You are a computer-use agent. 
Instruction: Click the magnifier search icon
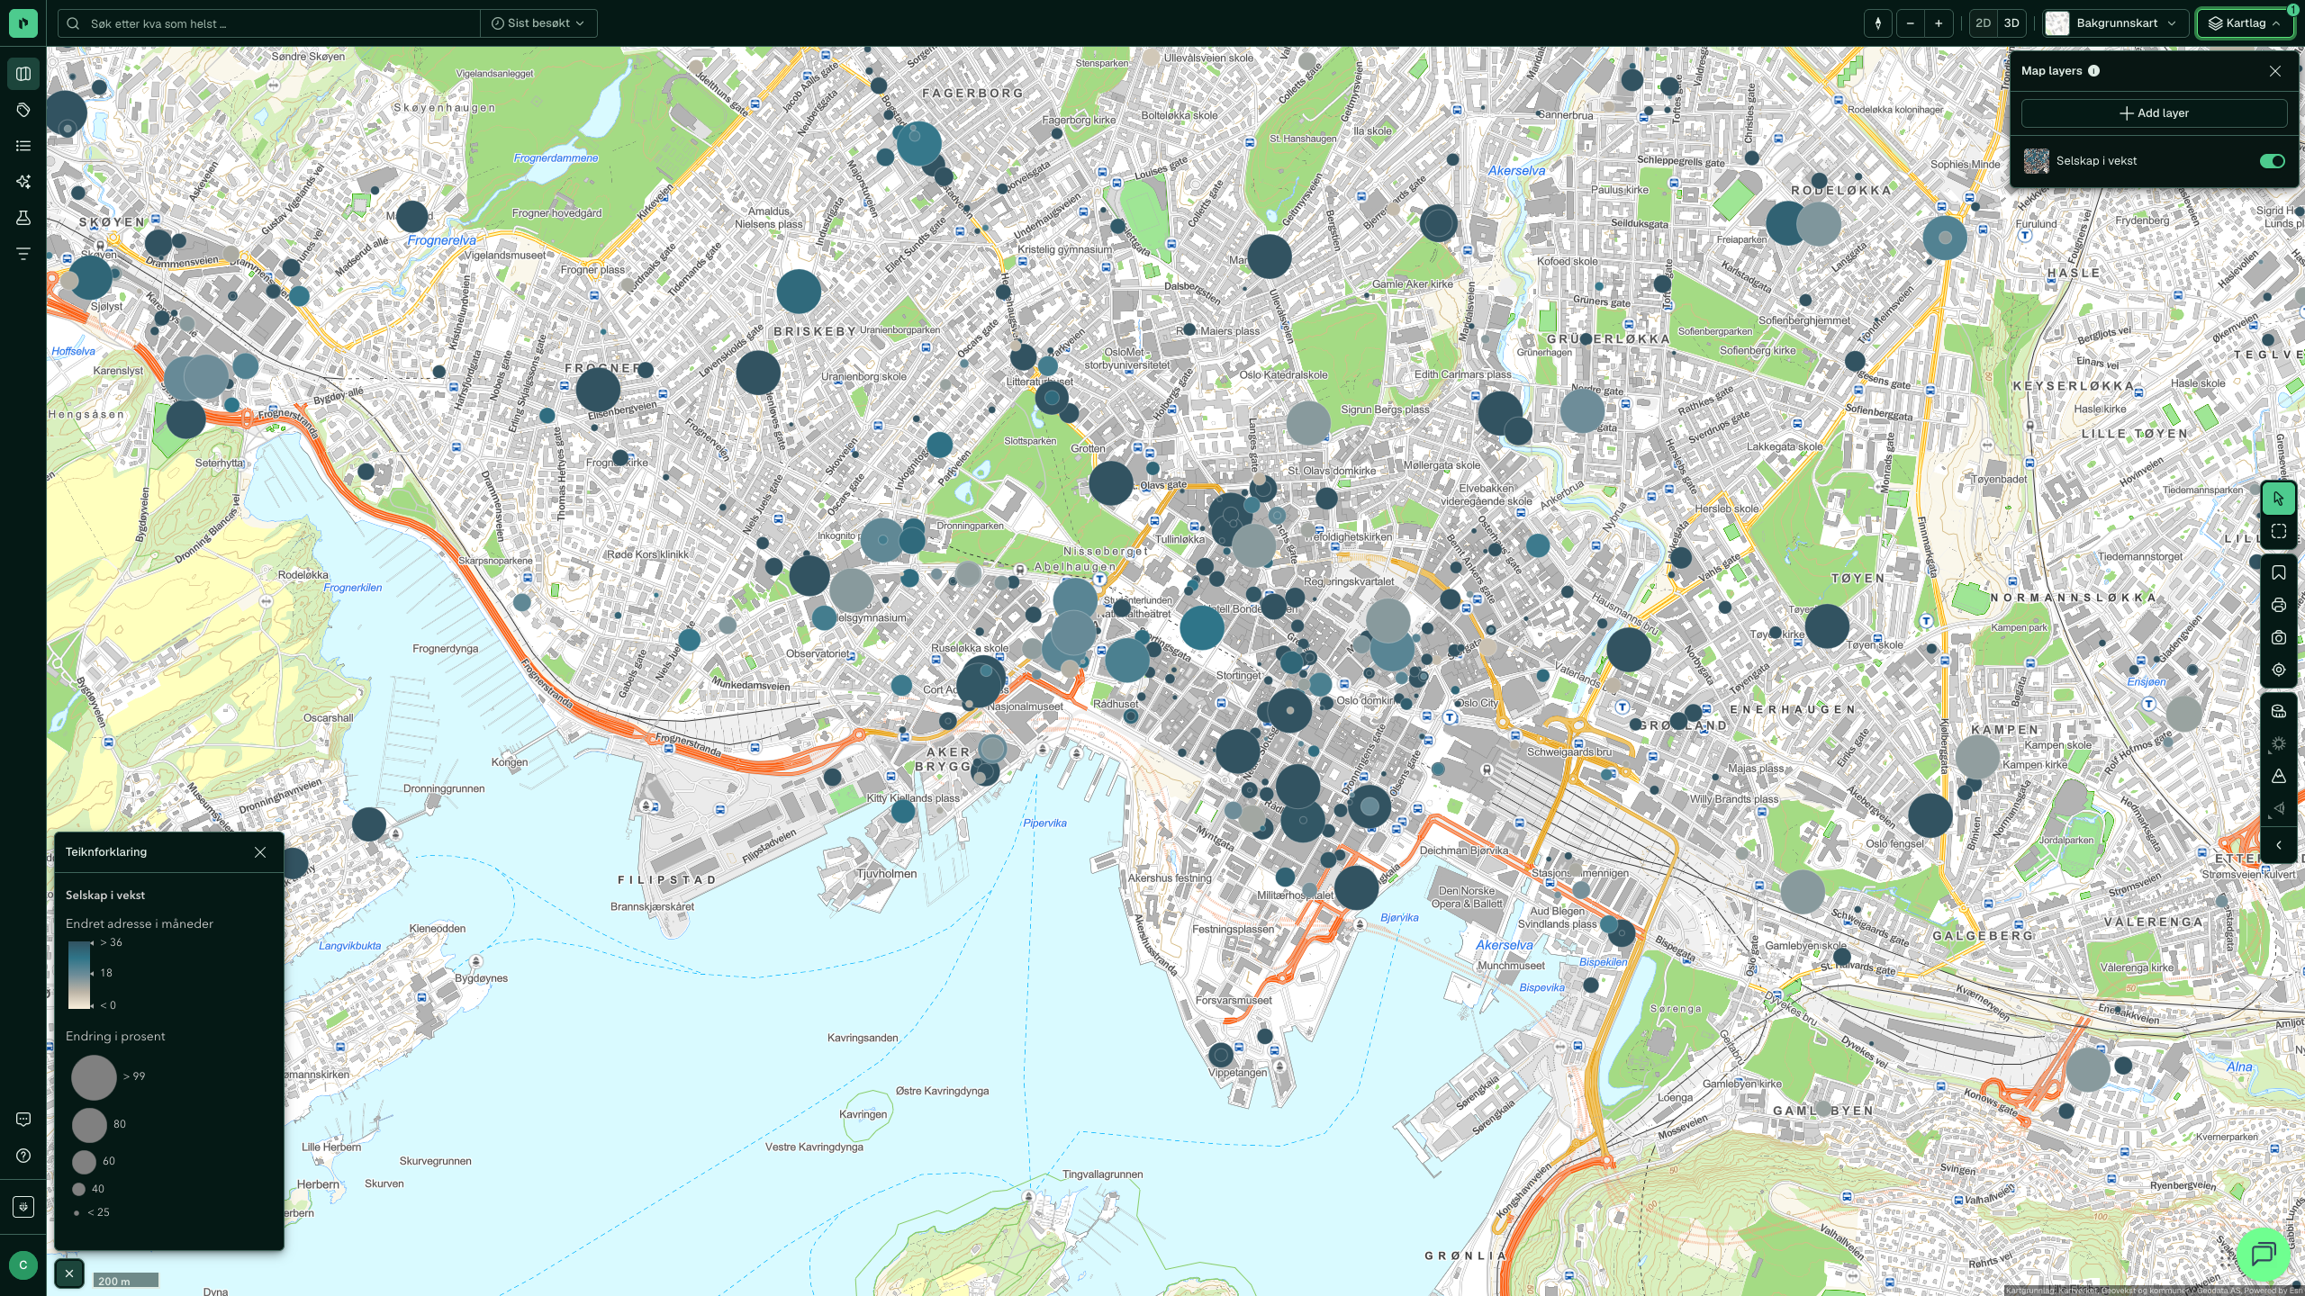point(73,23)
